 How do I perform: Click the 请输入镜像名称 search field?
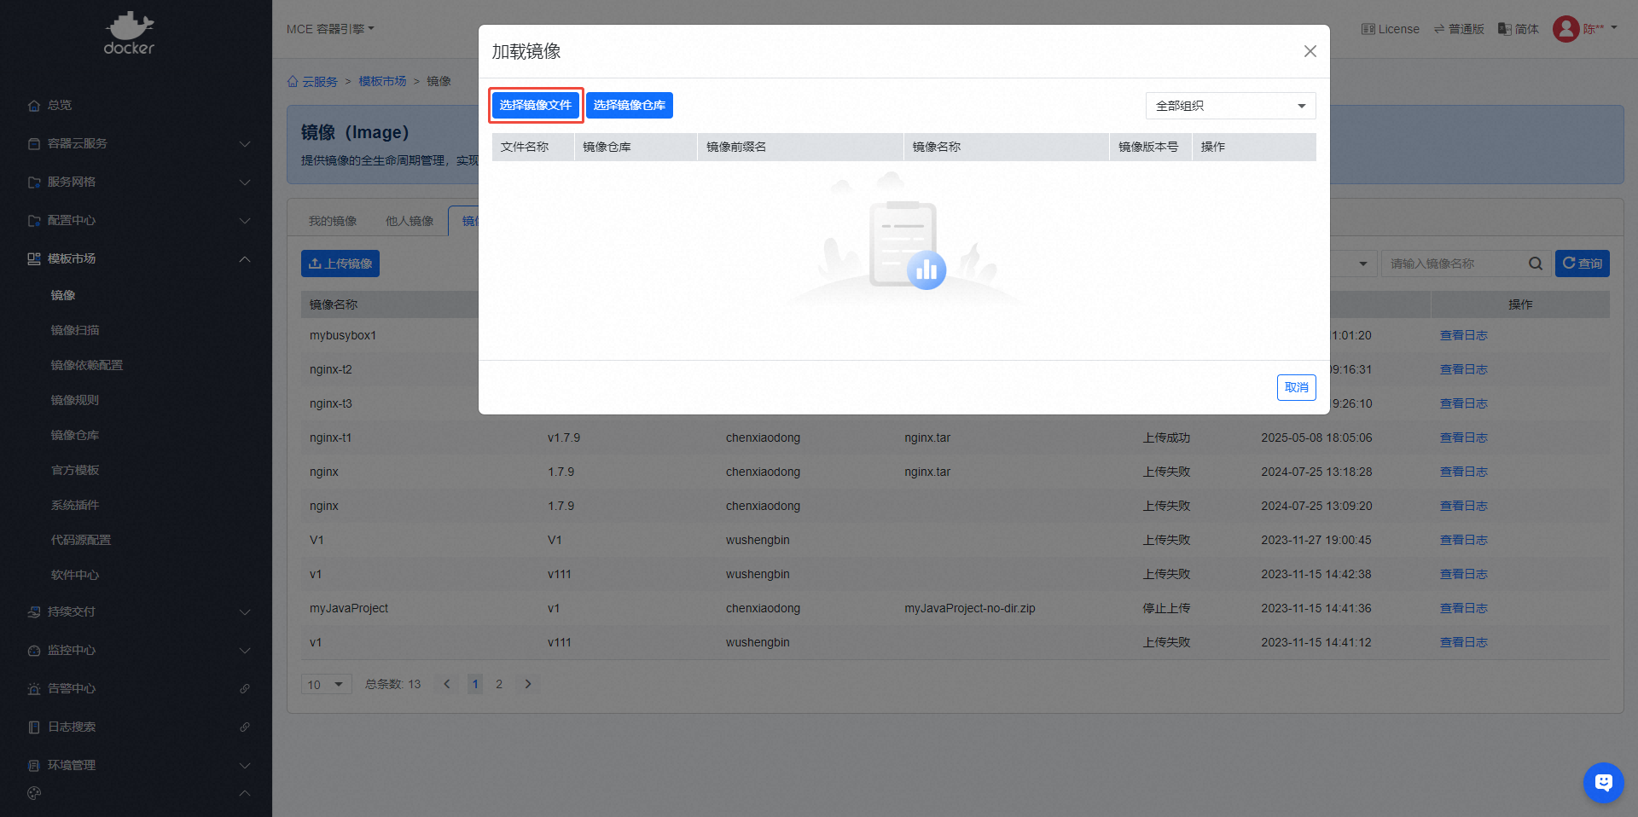[1455, 264]
